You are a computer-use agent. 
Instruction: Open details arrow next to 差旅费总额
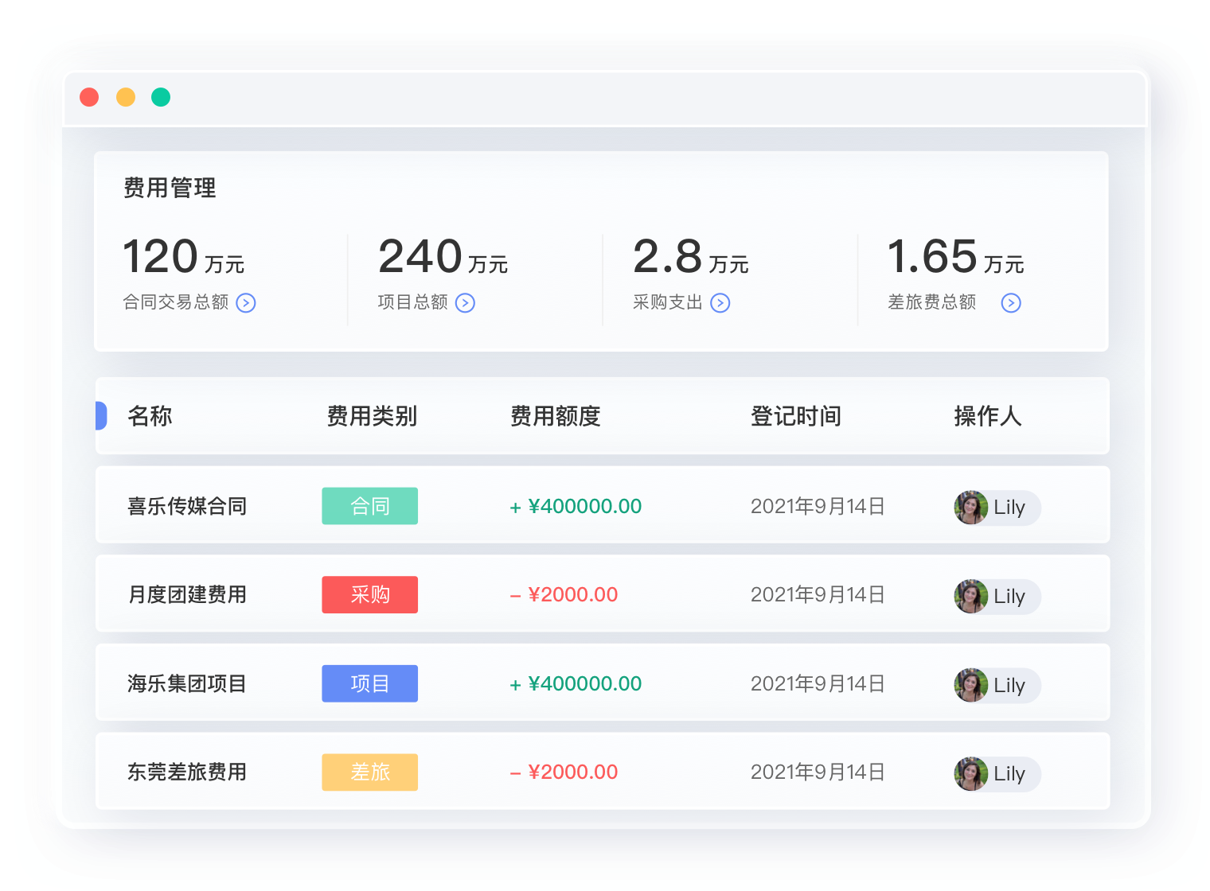click(x=1011, y=303)
